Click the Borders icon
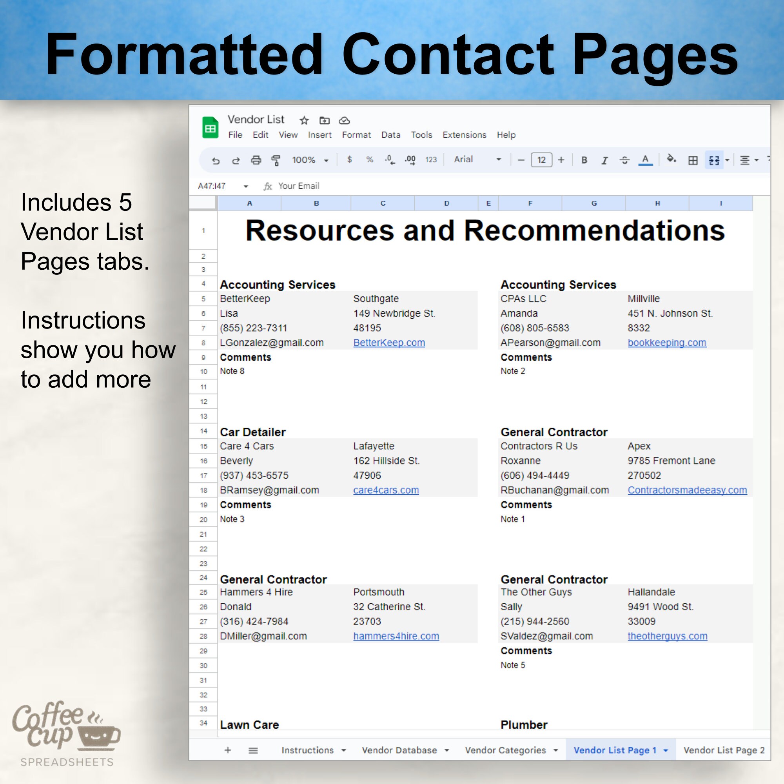Viewport: 784px width, 784px height. pos(693,160)
